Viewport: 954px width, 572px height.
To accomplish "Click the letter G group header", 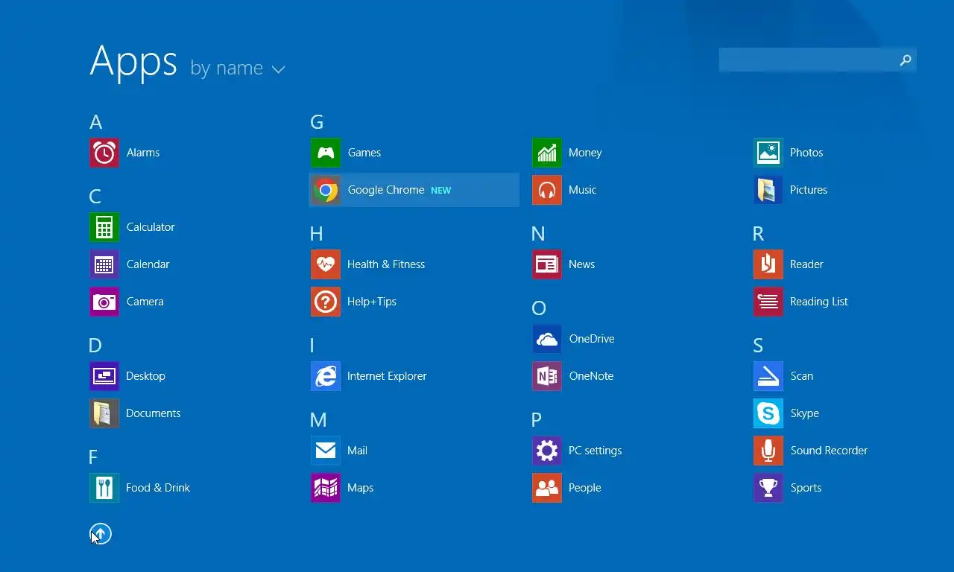I will (317, 122).
